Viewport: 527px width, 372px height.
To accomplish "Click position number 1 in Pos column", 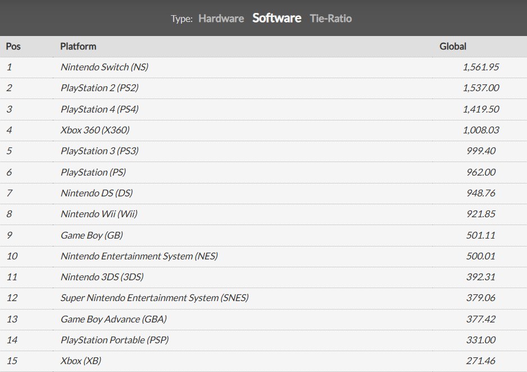I will tap(9, 67).
